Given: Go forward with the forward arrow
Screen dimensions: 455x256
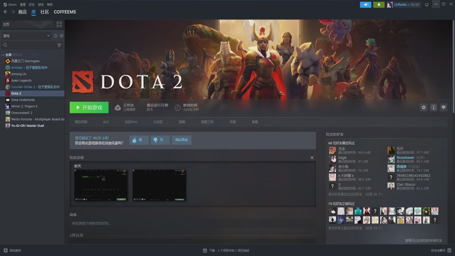Looking at the screenshot, I should (13, 12).
